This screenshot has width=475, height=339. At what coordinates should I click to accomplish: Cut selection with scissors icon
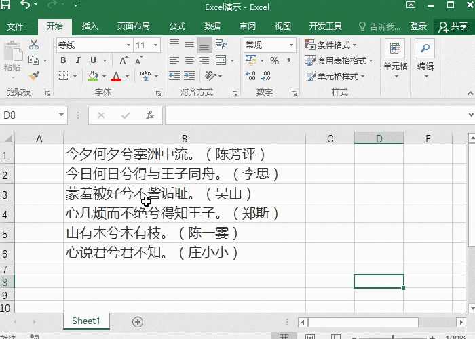coord(34,45)
